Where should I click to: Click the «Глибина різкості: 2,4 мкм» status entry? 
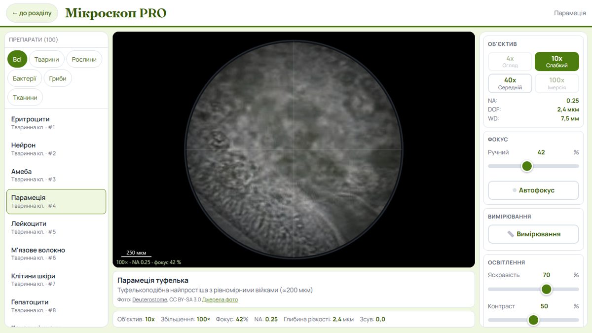(319, 319)
